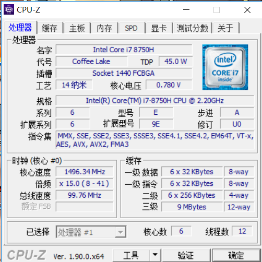
Task: Click the core speed value 1496.34 MHz
Action: (x=85, y=172)
